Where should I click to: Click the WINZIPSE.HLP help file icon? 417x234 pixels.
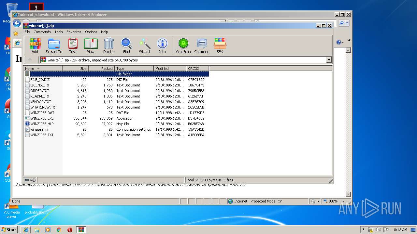[x=27, y=124]
